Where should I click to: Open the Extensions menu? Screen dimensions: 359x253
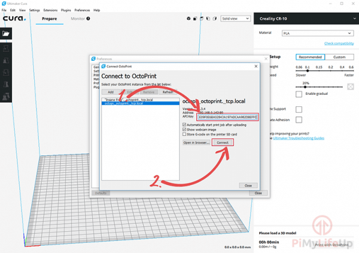[50, 10]
